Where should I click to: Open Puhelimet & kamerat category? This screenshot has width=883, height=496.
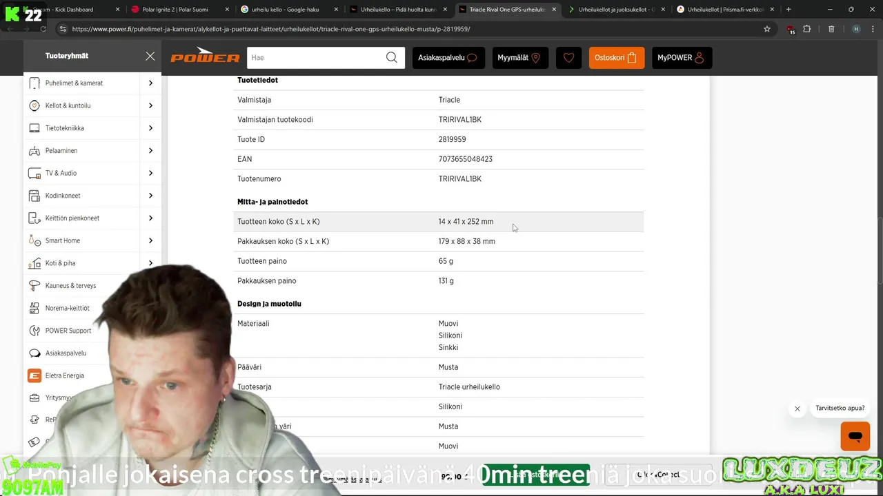coord(74,83)
